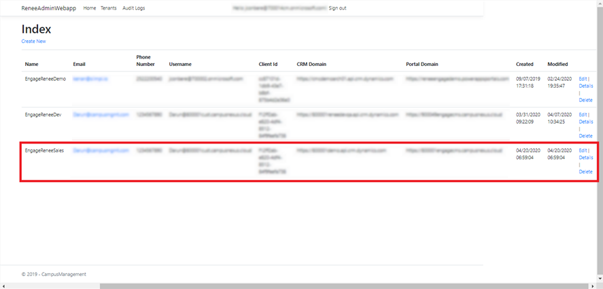The image size is (603, 289).
Task: Delete the EngageReneeSales tenant
Action: (585, 172)
